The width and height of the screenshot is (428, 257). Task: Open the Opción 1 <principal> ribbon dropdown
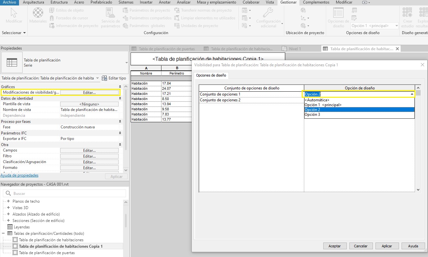coord(374,26)
